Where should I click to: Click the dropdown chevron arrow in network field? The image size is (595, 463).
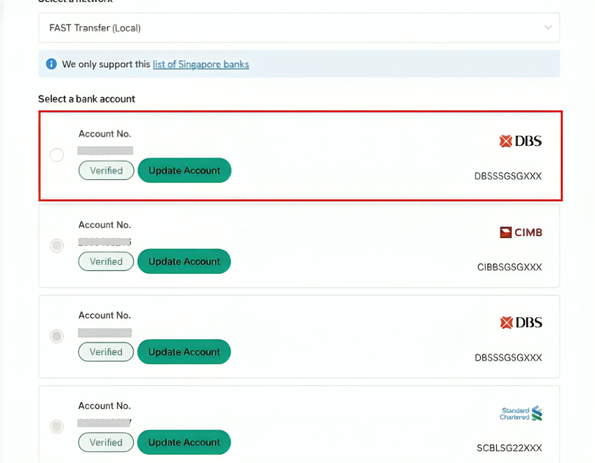[548, 27]
